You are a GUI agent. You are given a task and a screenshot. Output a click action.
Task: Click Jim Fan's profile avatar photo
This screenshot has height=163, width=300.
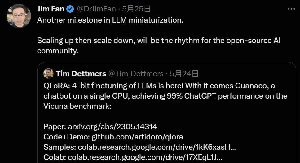[19, 16]
